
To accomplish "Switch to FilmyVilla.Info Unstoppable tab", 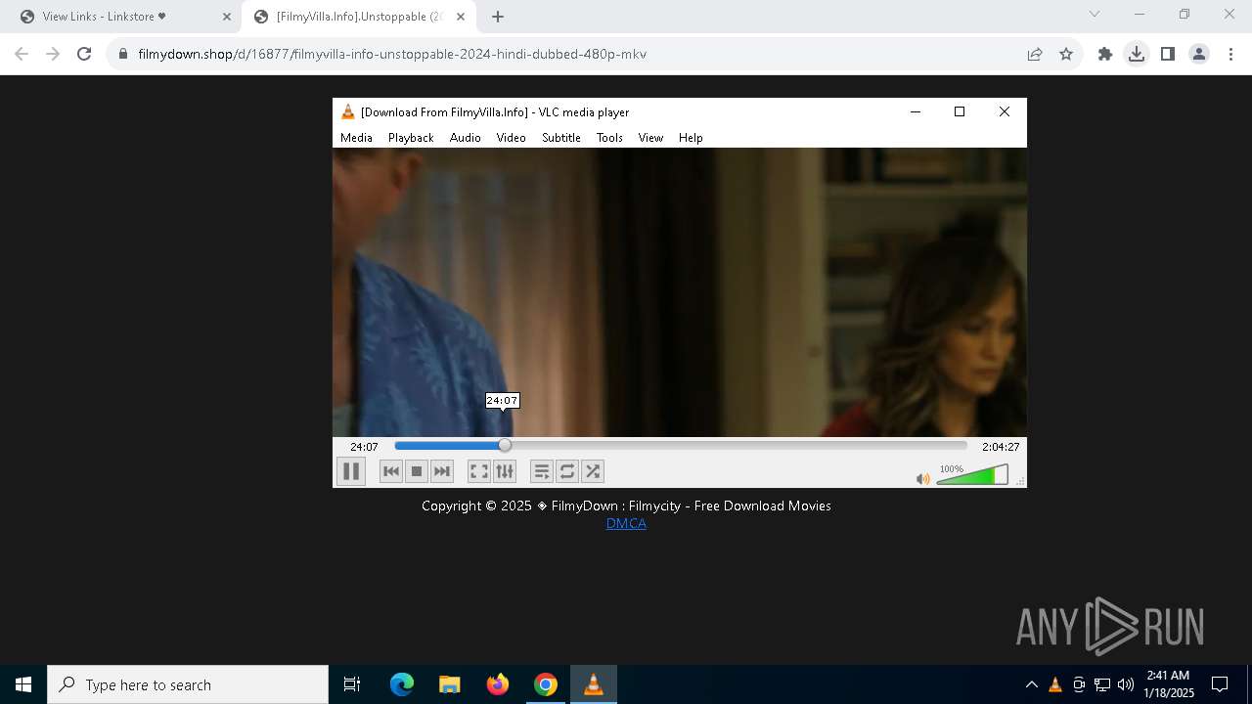I will pyautogui.click(x=358, y=17).
